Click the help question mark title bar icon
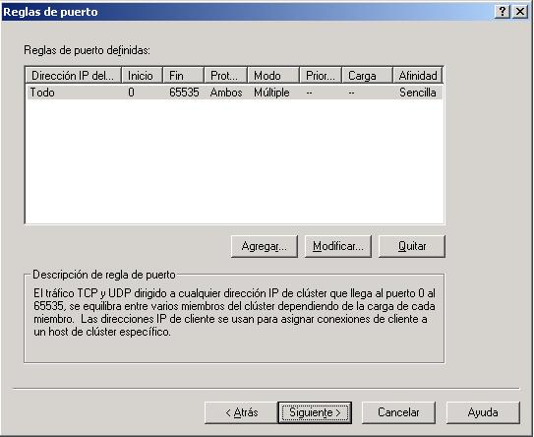 [x=502, y=12]
